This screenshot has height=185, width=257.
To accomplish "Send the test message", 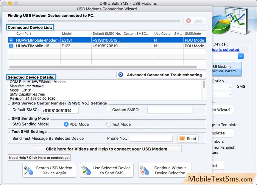I will coord(188,139).
